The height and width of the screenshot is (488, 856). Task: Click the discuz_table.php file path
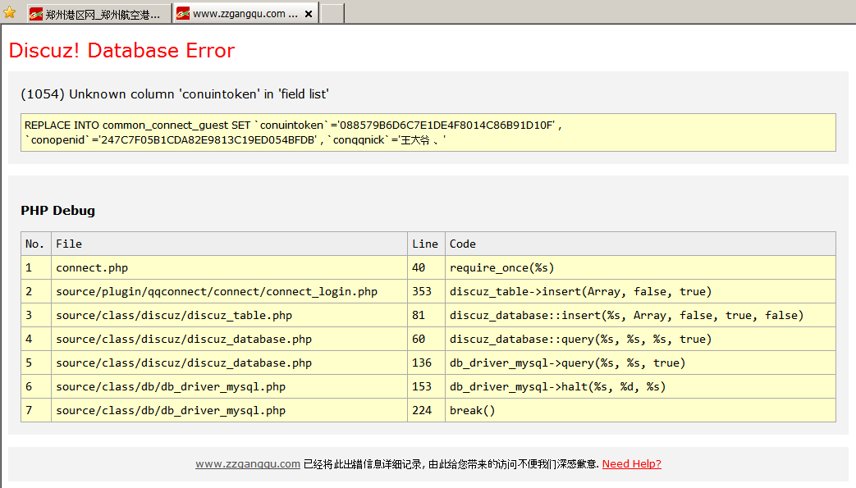174,316
